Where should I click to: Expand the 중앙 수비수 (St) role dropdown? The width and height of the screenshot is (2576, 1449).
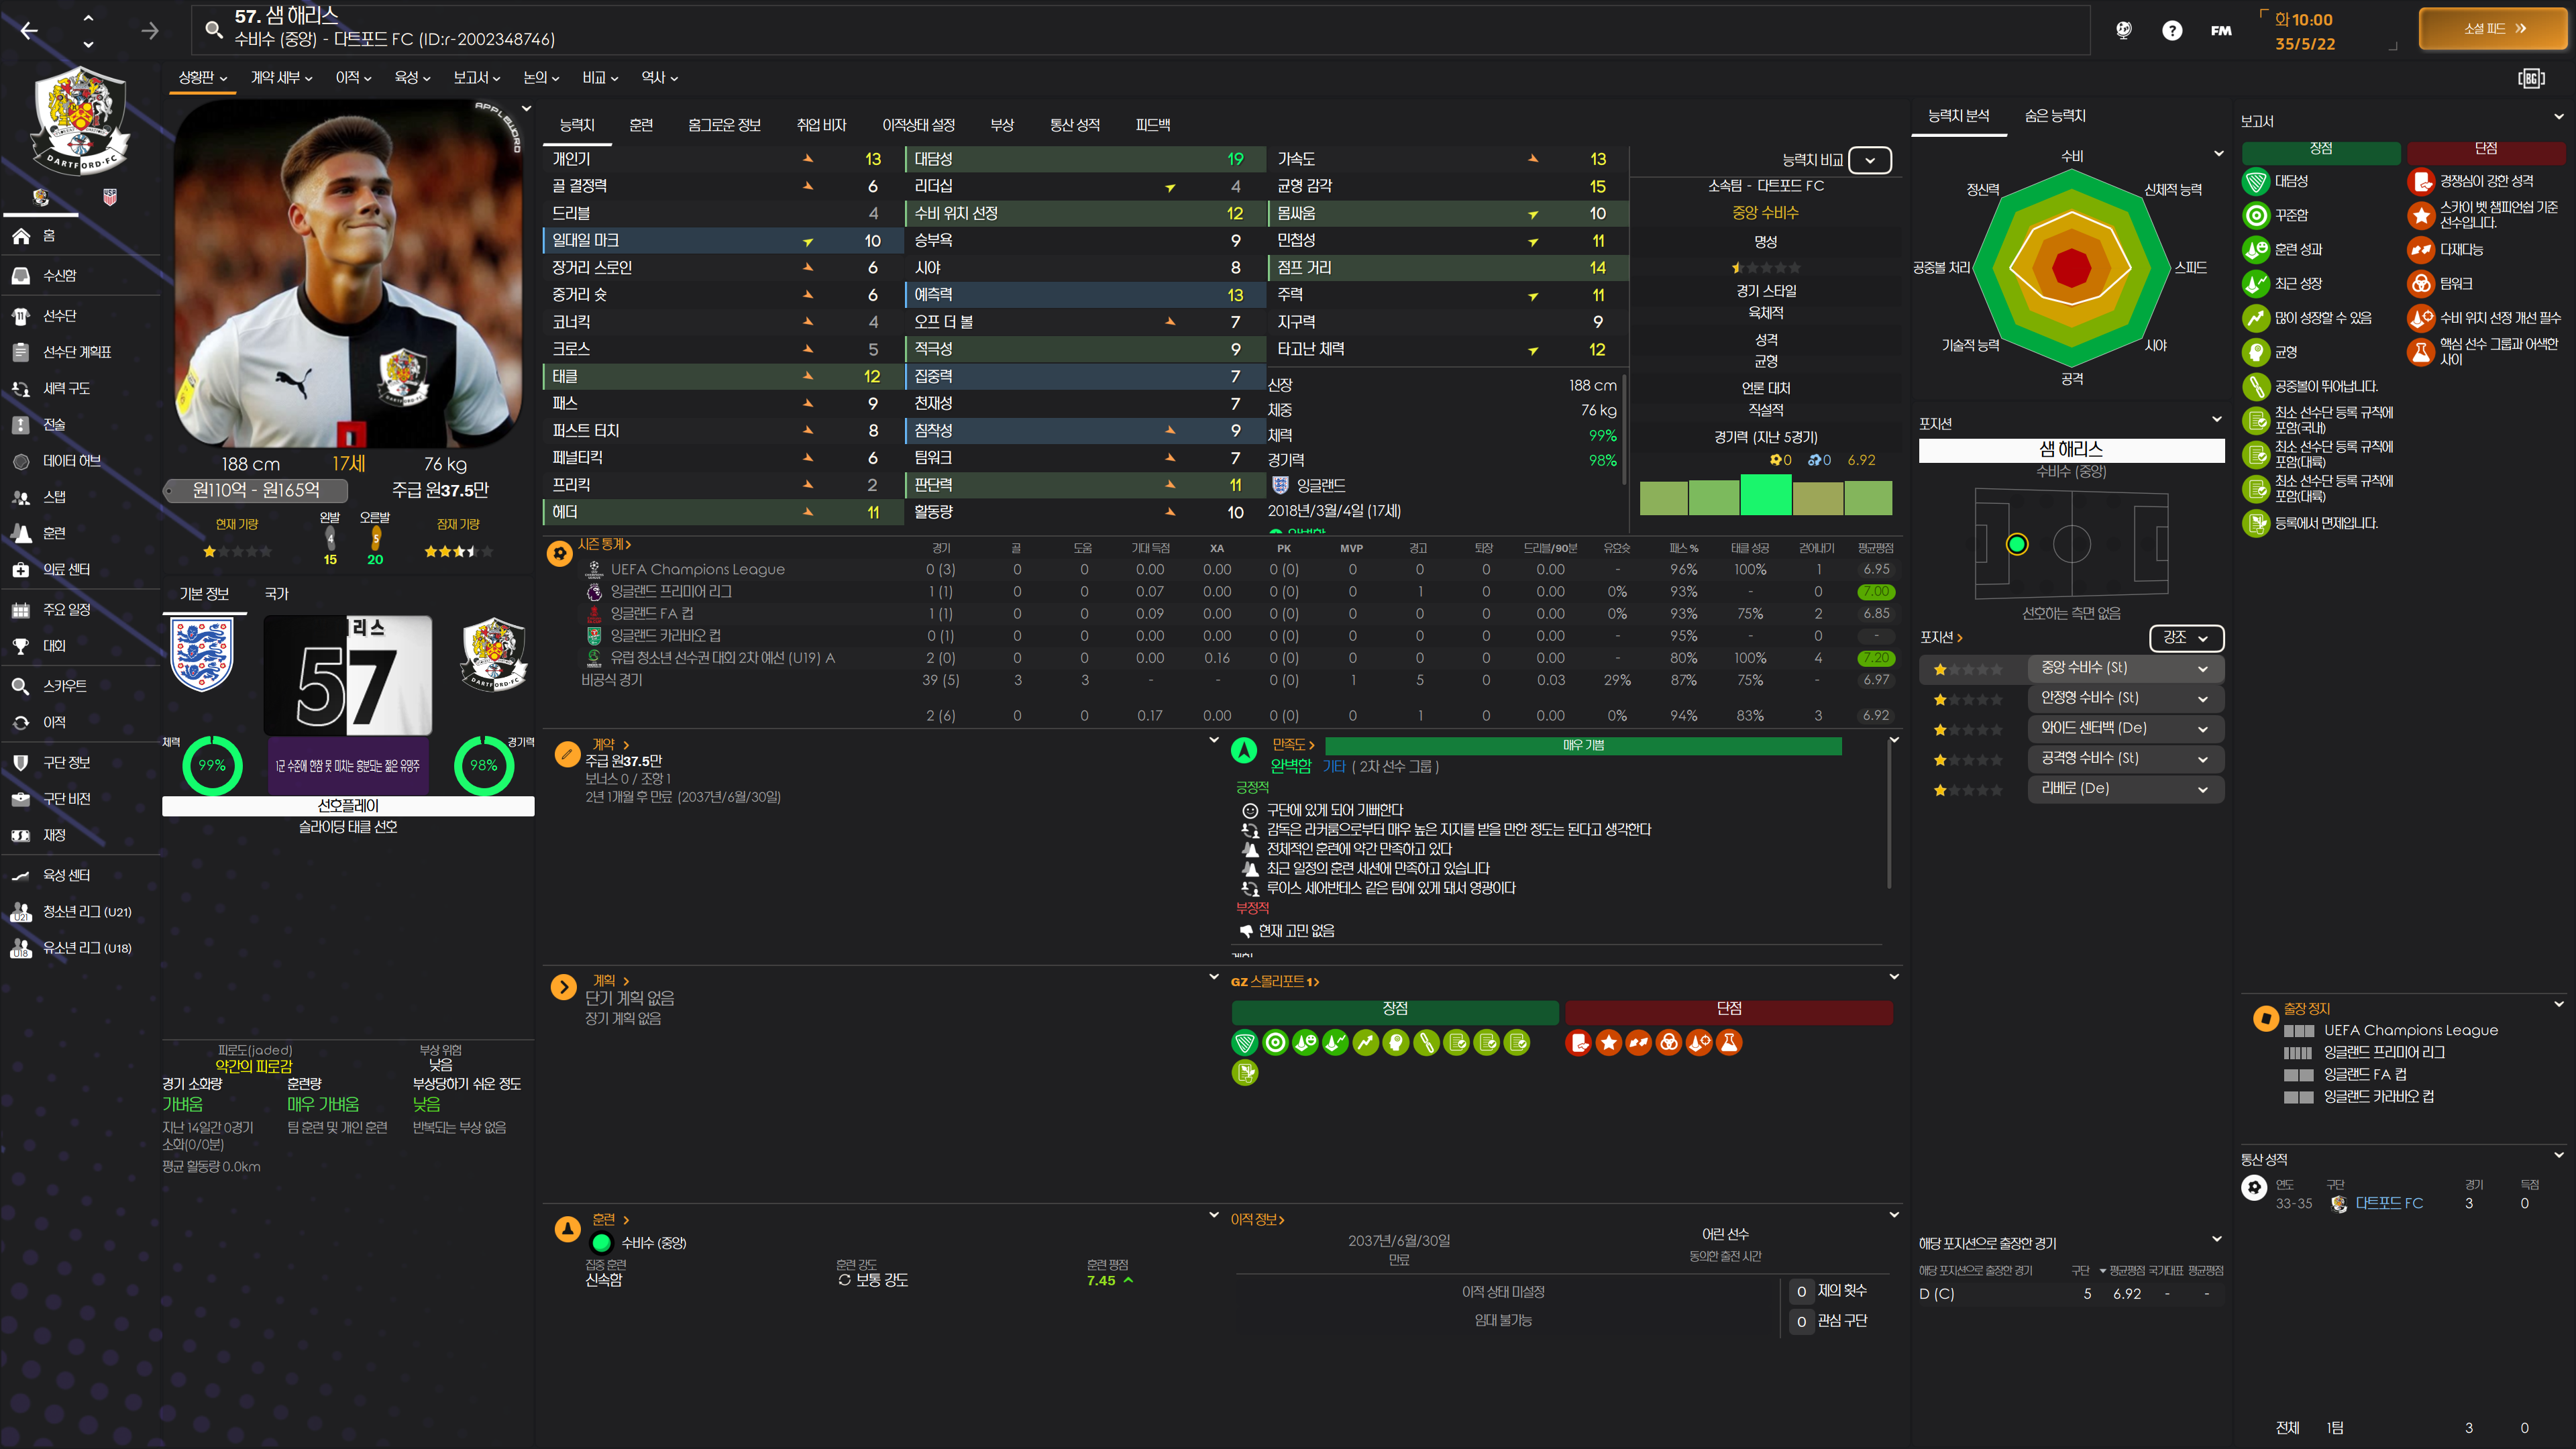click(2125, 668)
